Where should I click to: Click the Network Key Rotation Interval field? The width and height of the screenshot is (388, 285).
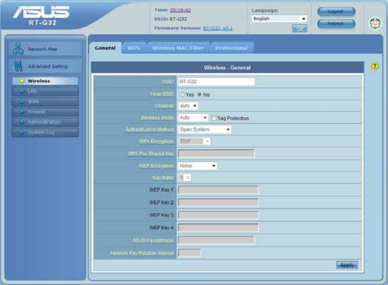[x=189, y=252]
